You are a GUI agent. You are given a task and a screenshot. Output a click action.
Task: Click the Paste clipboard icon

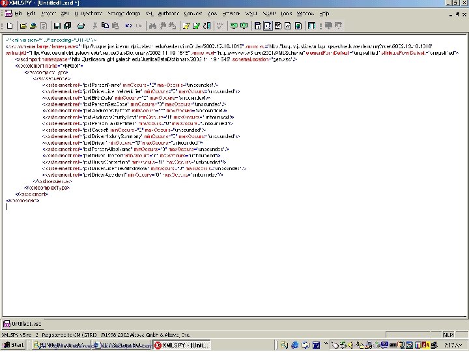click(115, 25)
